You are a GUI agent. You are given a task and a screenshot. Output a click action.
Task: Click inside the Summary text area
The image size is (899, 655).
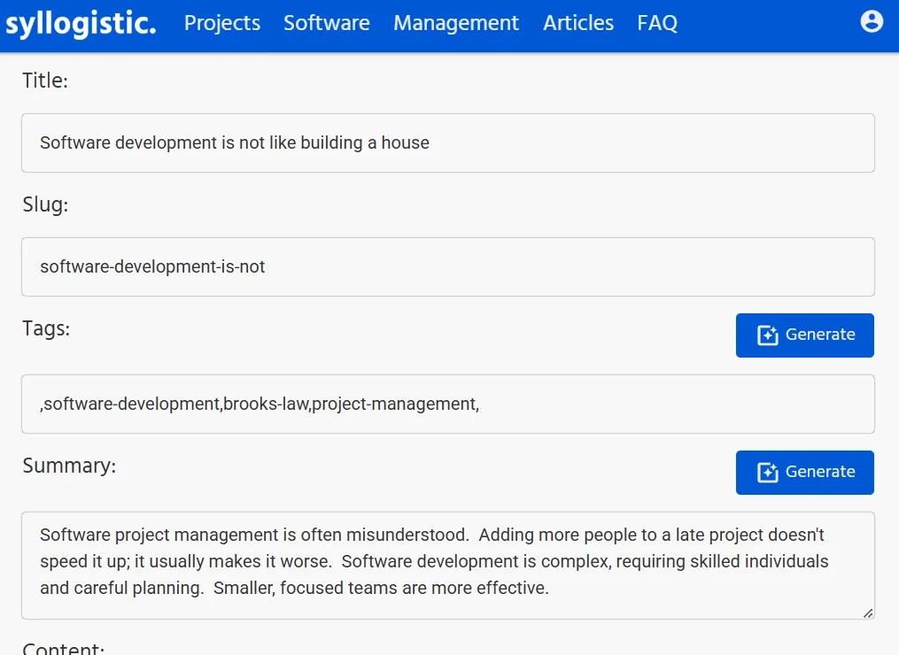448,566
